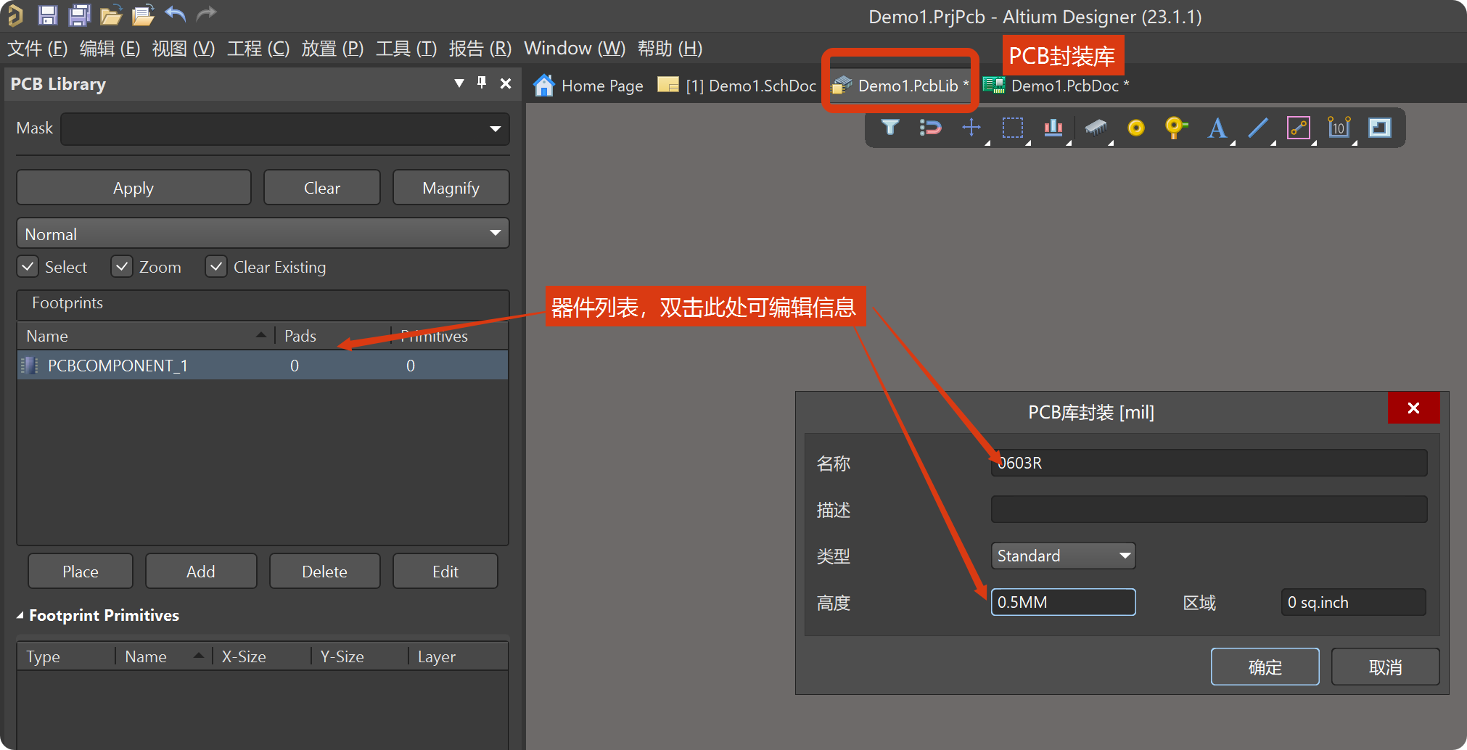This screenshot has width=1467, height=750.
Task: Switch to the Demo1.PcbDoc tab
Action: pyautogui.click(x=1056, y=86)
